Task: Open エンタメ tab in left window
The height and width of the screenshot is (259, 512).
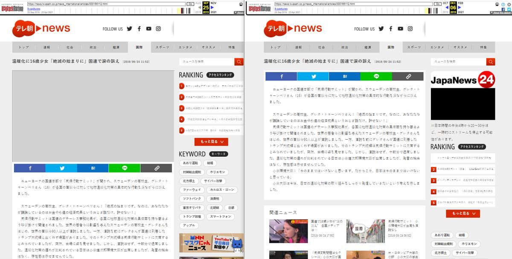Action: [185, 47]
